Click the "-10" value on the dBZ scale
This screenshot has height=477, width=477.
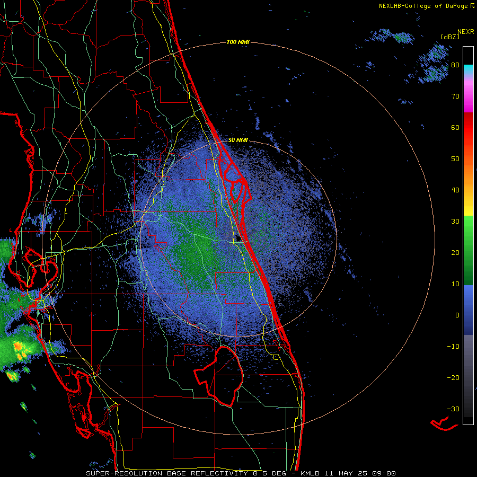(x=453, y=347)
